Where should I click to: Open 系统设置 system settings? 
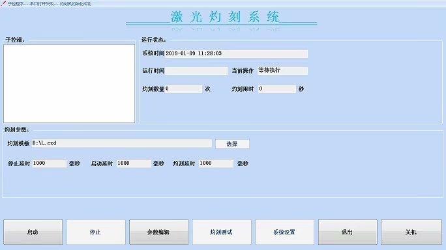[284, 232]
